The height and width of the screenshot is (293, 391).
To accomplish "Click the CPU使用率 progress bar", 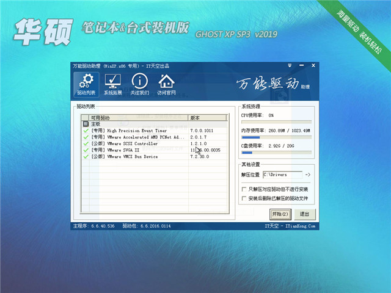I will (x=276, y=122).
